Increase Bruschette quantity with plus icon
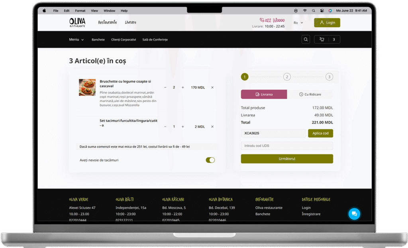Viewport: 408px width, 248px height. [183, 87]
